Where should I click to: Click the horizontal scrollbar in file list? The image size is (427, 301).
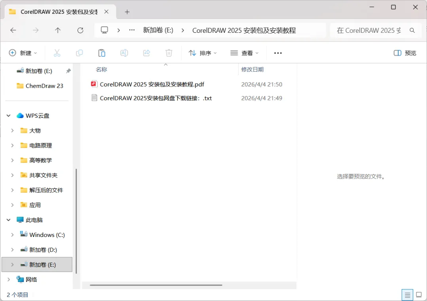[x=156, y=285]
